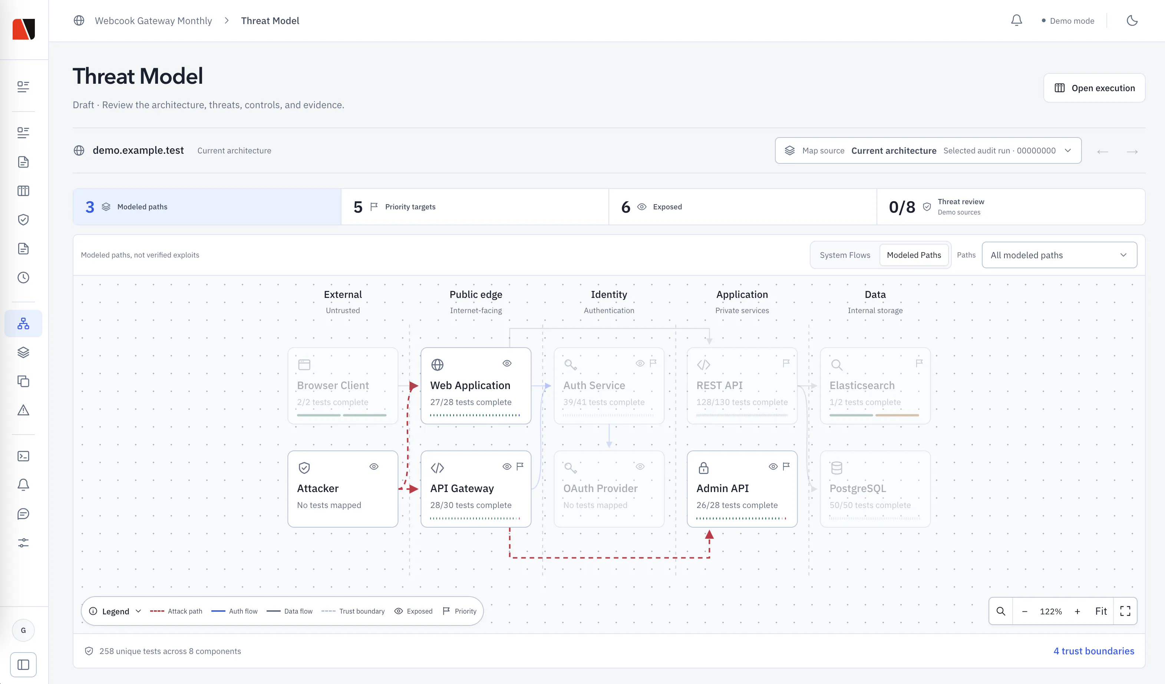Select the Exposed stat tab
The width and height of the screenshot is (1165, 684).
click(742, 206)
